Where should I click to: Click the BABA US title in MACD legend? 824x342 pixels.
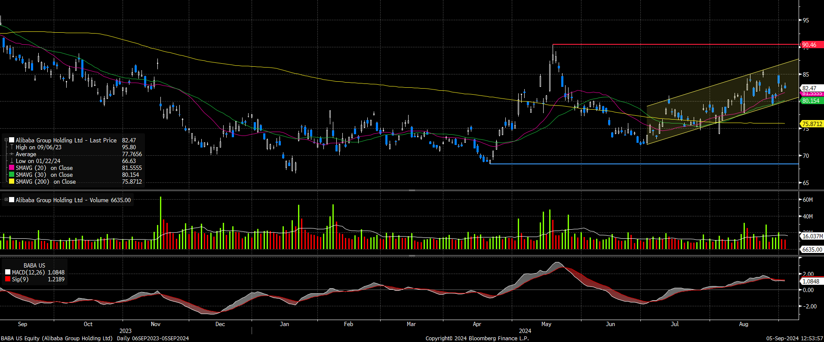click(x=34, y=265)
